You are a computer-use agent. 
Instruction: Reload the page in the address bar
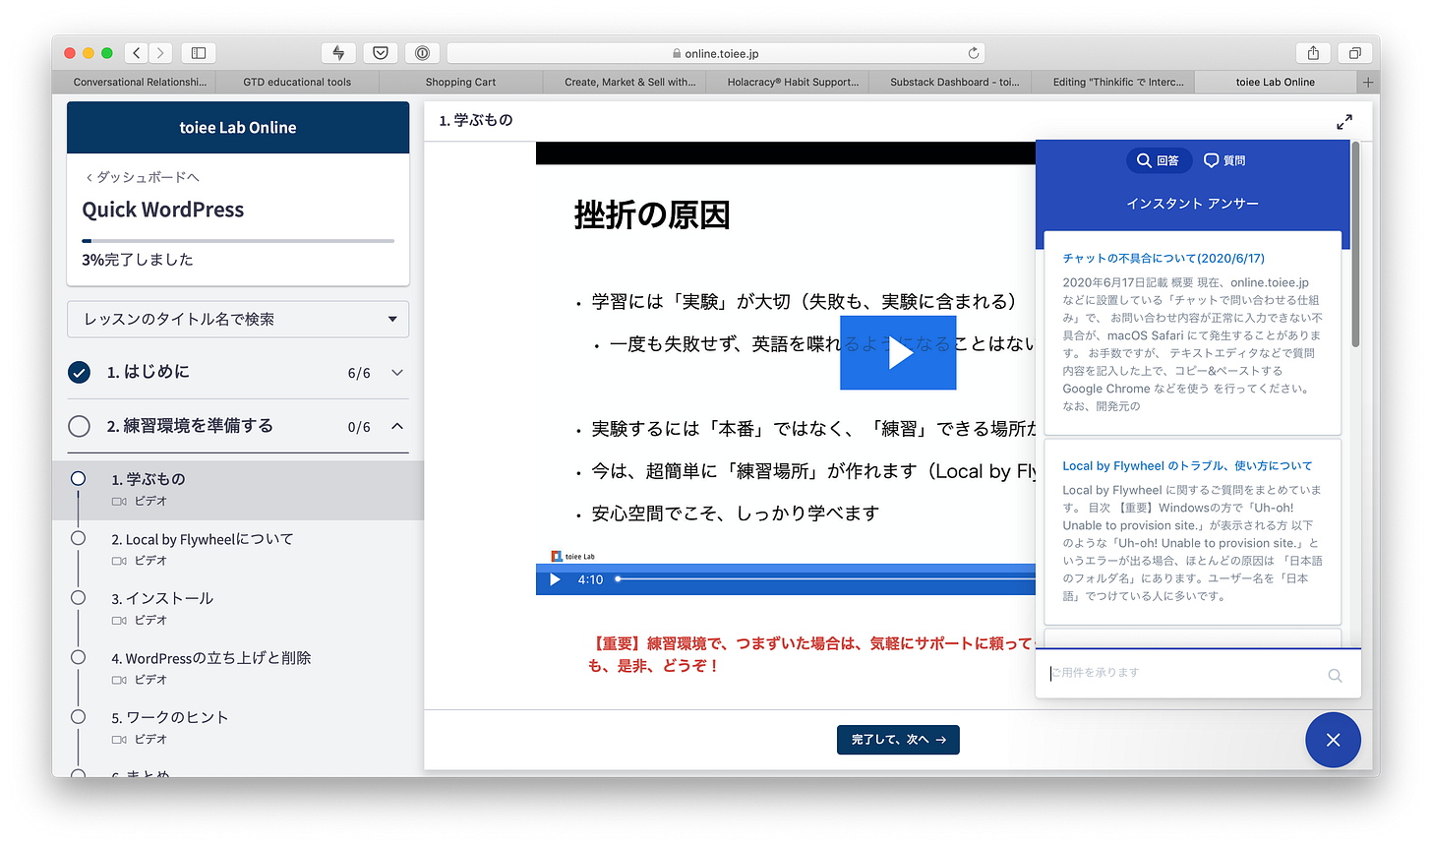pyautogui.click(x=973, y=53)
